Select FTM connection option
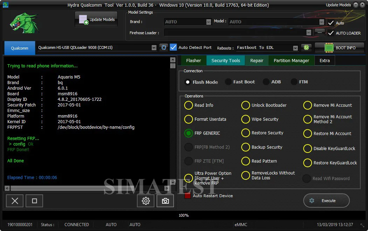Image resolution: width=368 pixels, height=231 pixels. click(x=294, y=82)
